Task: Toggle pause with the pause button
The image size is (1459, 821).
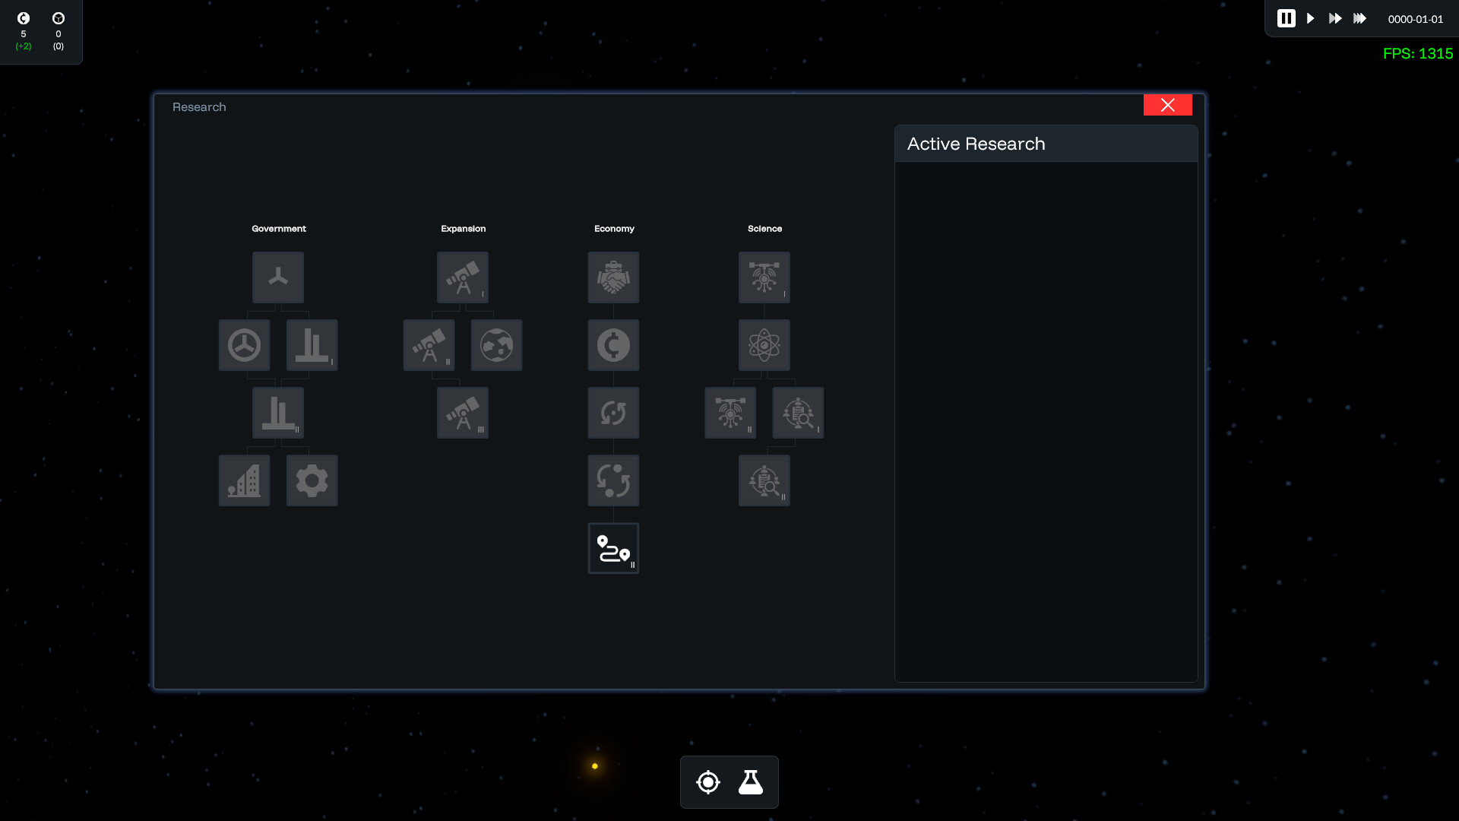Action: click(1286, 18)
